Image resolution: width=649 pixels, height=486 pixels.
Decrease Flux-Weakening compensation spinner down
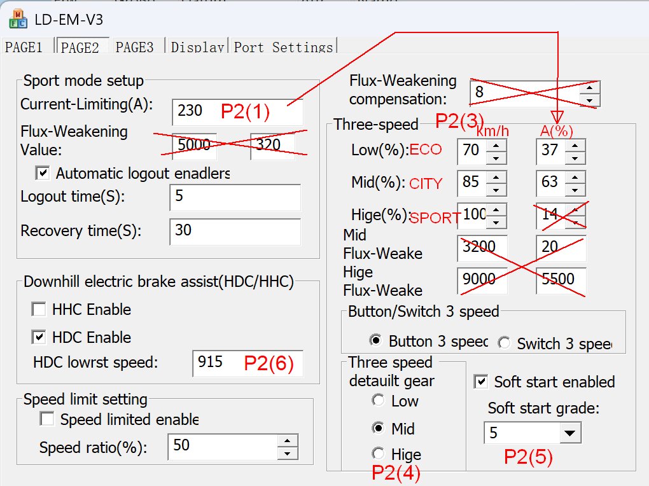[589, 100]
